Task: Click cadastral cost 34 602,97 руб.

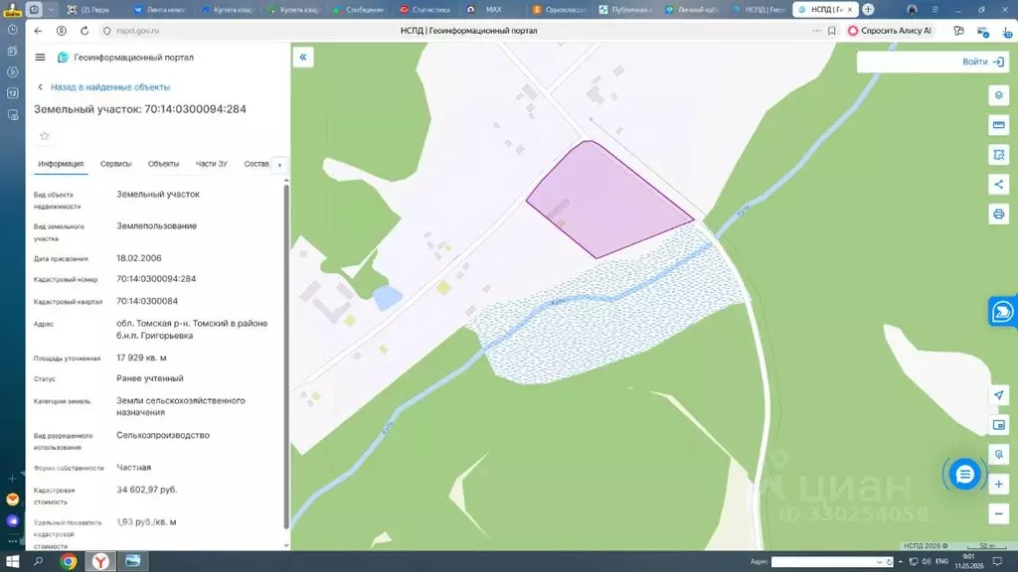Action: click(147, 490)
